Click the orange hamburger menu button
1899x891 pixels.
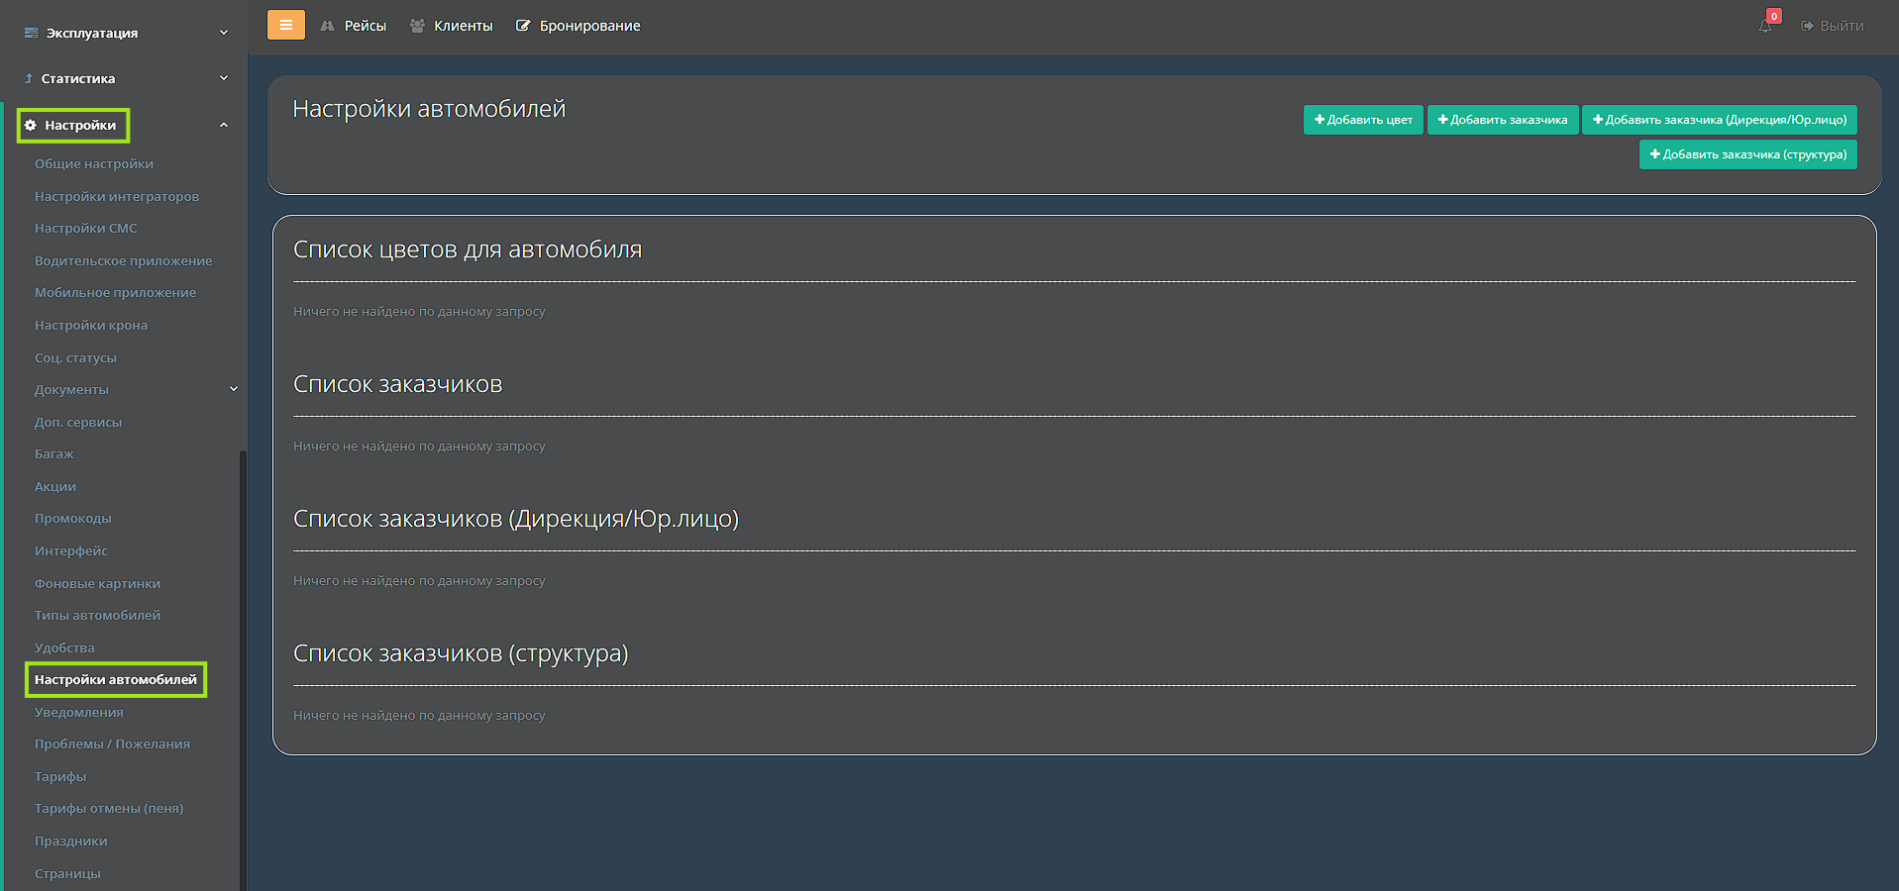285,25
